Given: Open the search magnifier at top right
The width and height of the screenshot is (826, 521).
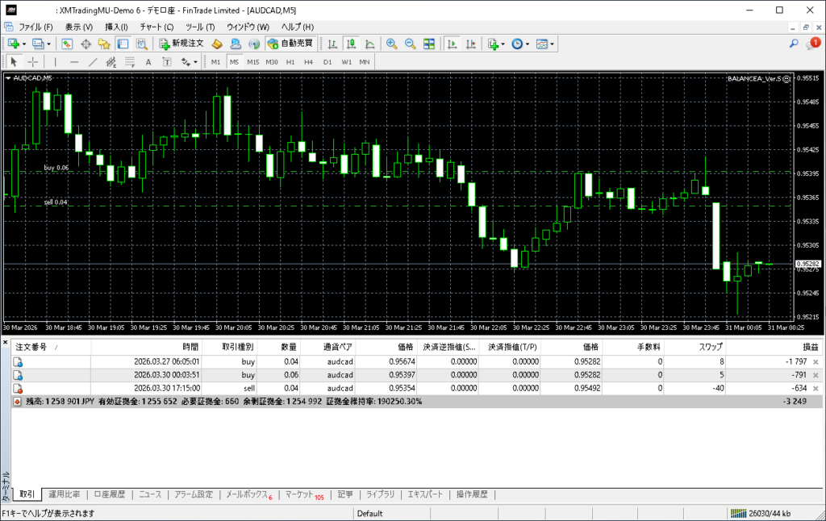Looking at the screenshot, I should (794, 44).
